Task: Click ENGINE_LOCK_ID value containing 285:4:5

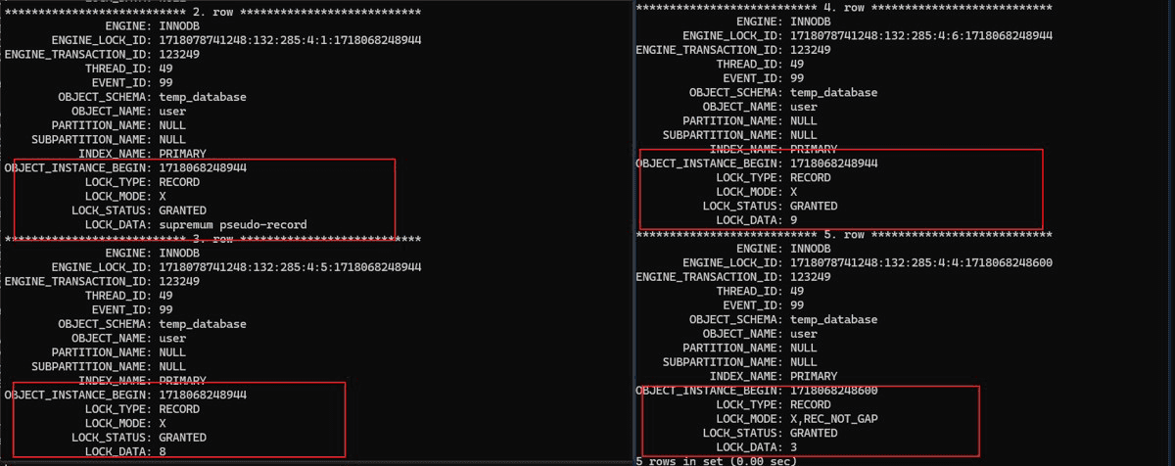Action: 290,267
